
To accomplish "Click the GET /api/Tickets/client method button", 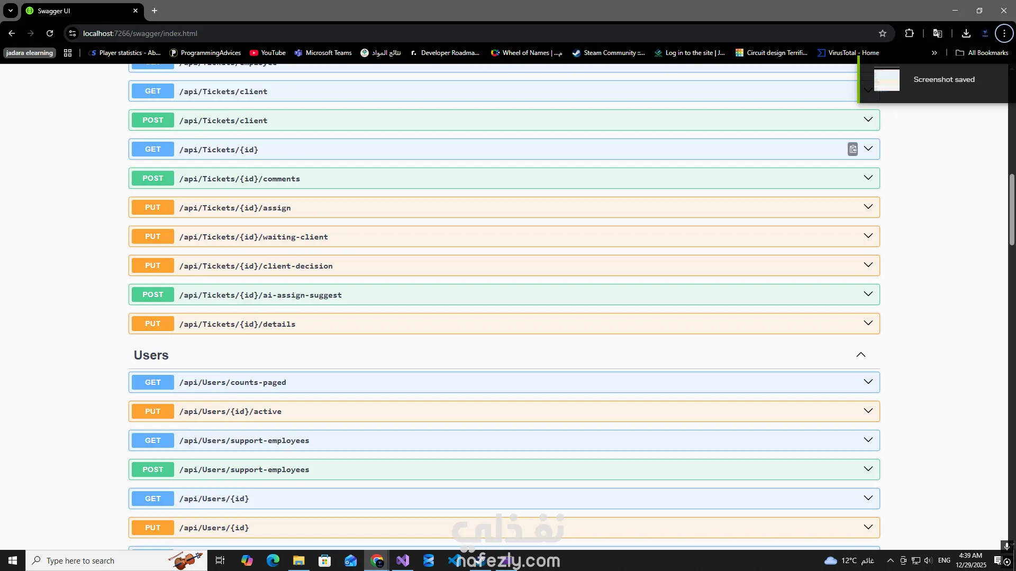I will coord(152,91).
